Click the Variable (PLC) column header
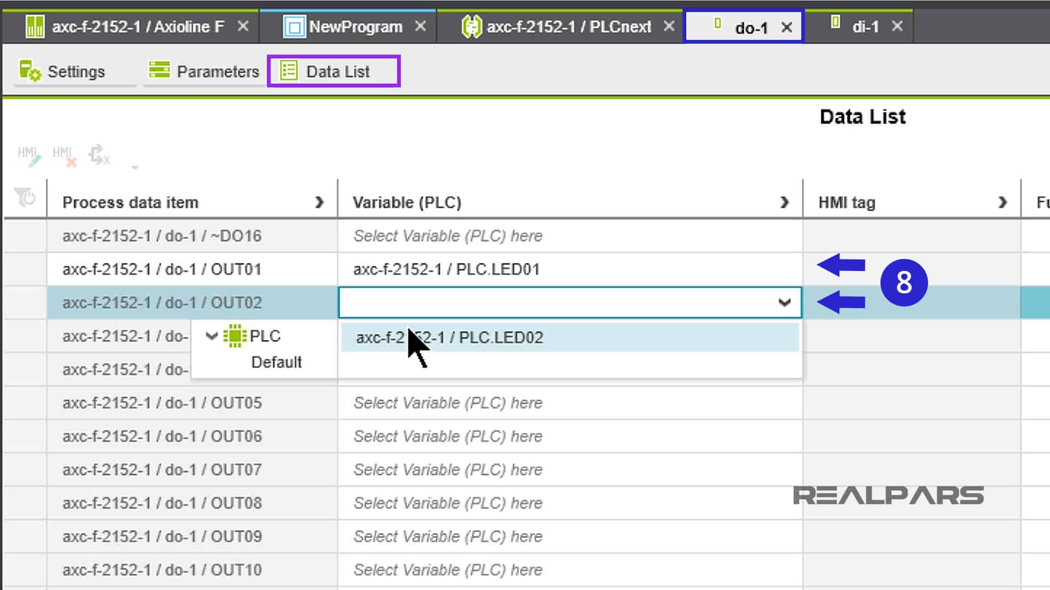The width and height of the screenshot is (1050, 590). [570, 202]
